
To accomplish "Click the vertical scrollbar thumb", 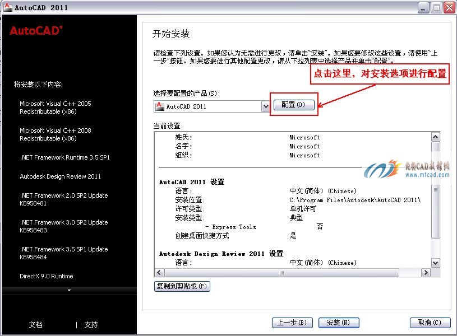I will coord(436,190).
